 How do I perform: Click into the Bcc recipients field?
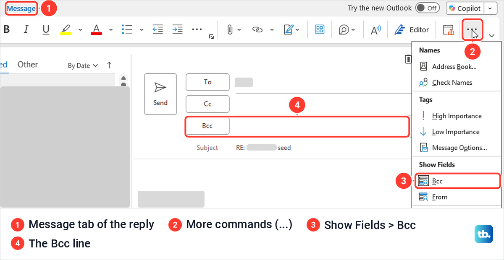[x=320, y=126]
